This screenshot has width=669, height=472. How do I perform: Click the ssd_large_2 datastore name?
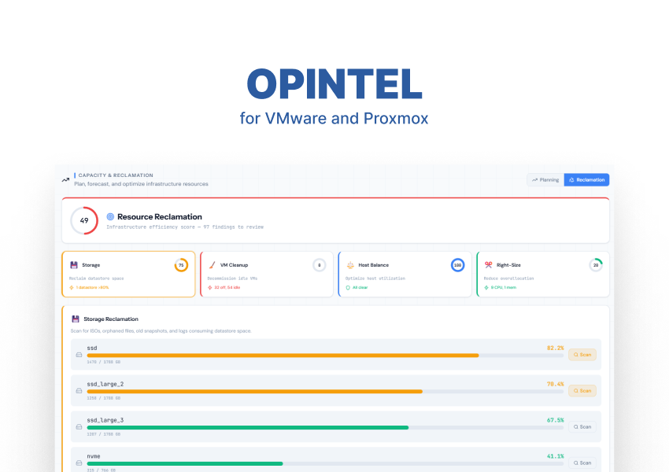(x=105, y=384)
